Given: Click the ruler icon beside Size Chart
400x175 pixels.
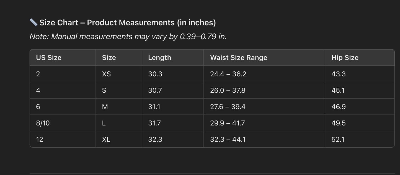Looking at the screenshot, I should pos(33,22).
